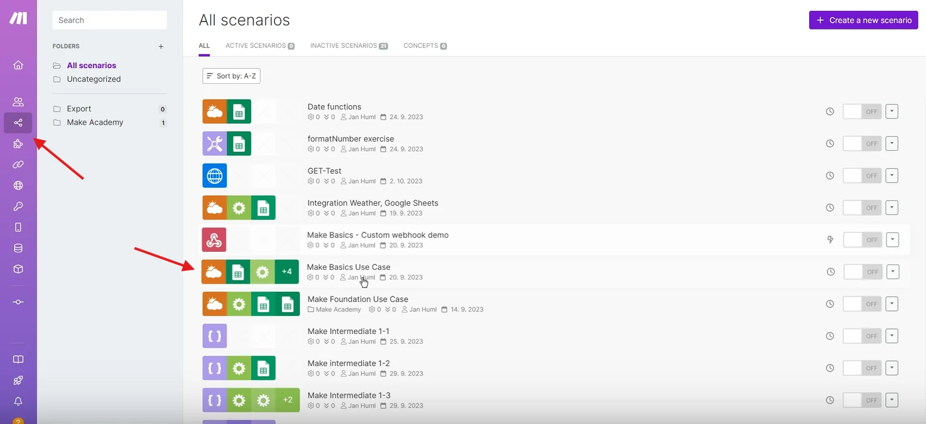Open the Sort by: A-Z dropdown

pos(231,76)
